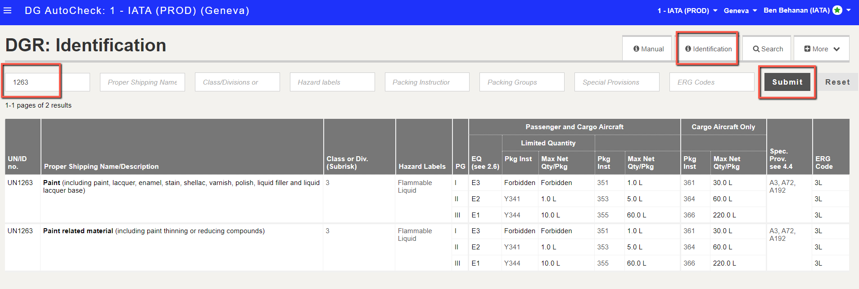Click the "Cargo Aircraft Only" header
Viewport: 859px width, 289px height.
(723, 127)
